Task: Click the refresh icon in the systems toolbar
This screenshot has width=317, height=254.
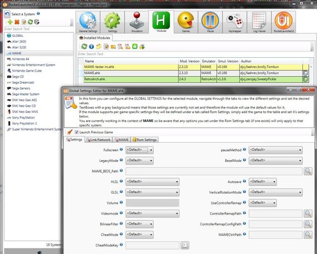Action: pyautogui.click(x=30, y=22)
